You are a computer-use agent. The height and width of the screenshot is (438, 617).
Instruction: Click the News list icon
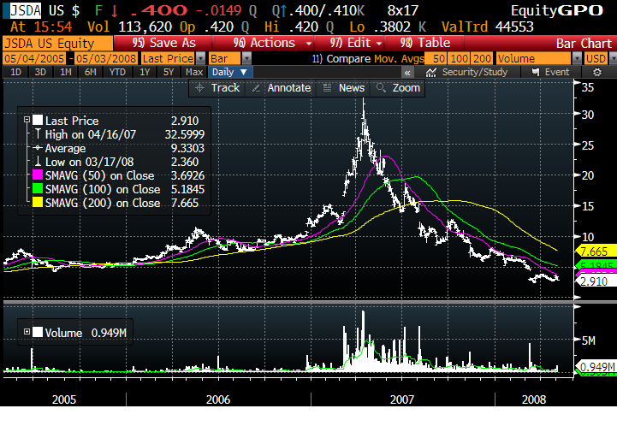[327, 88]
